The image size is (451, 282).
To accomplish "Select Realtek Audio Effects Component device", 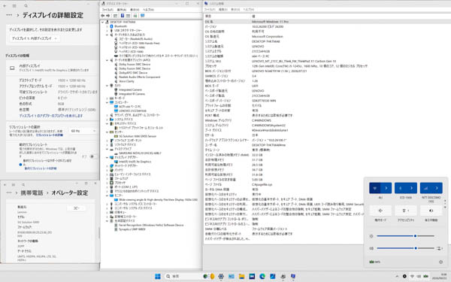I will coord(140,77).
